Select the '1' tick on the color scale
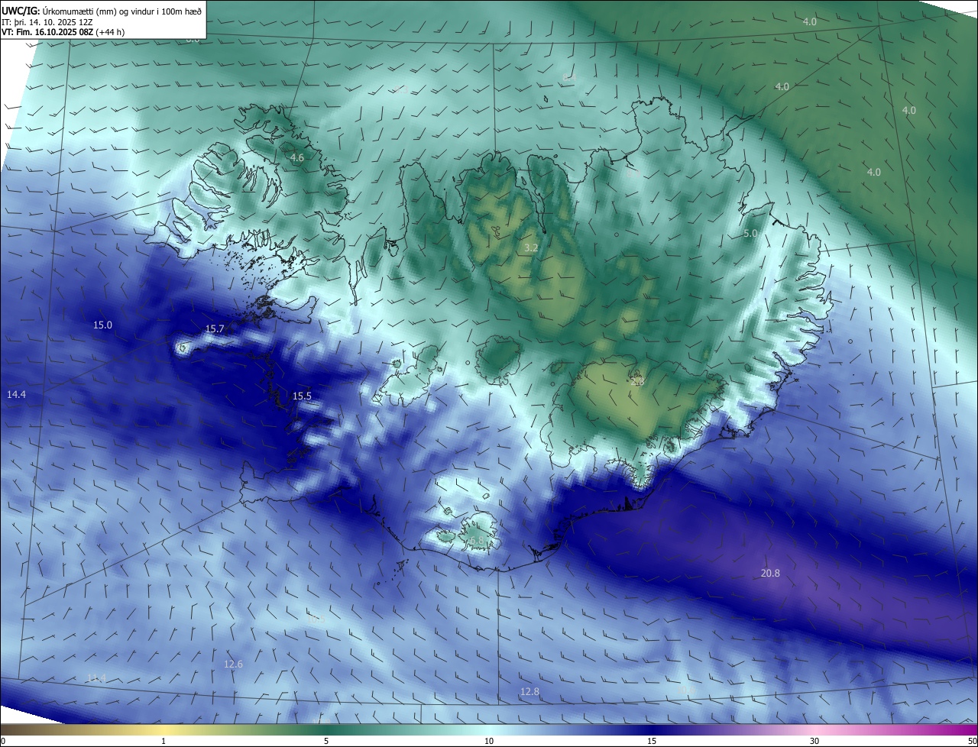The width and height of the screenshot is (978, 747). point(164,741)
